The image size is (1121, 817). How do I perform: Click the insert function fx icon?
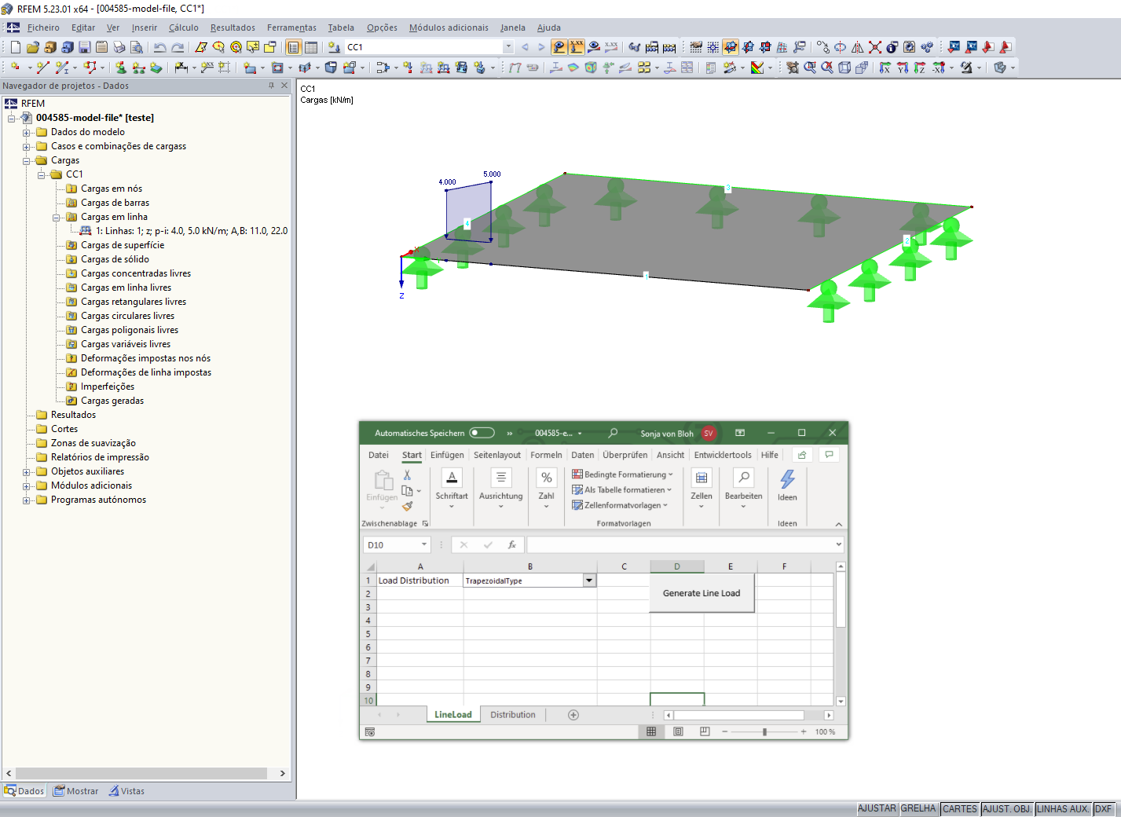(x=512, y=544)
